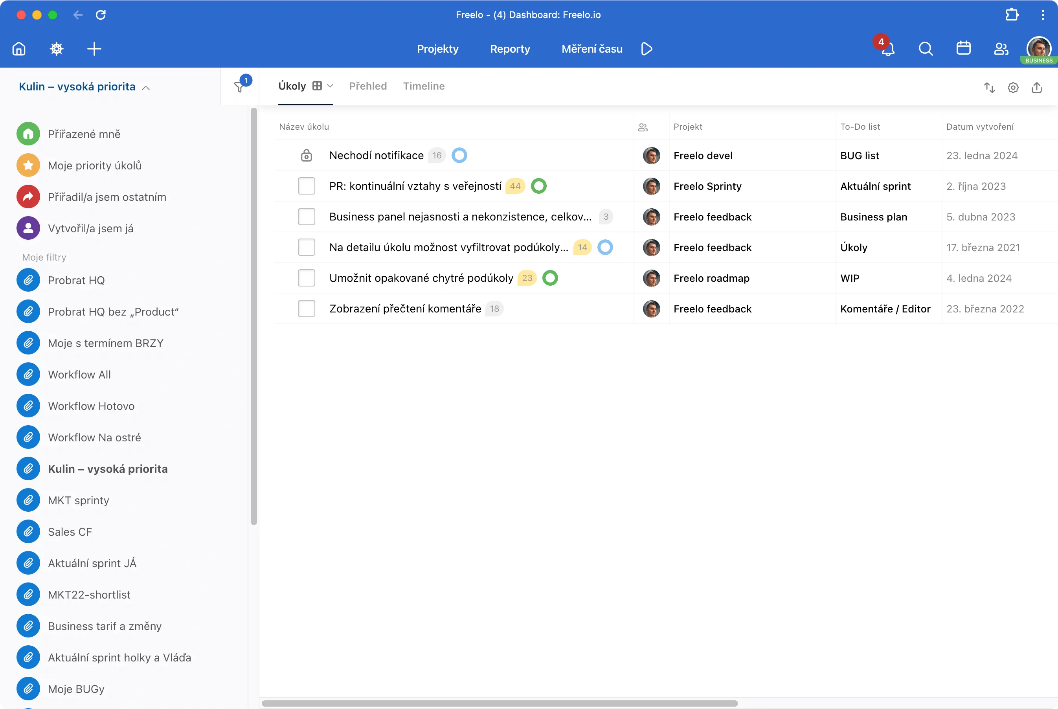
Task: Check the Business panel nejasnosti task checkbox
Action: 307,217
